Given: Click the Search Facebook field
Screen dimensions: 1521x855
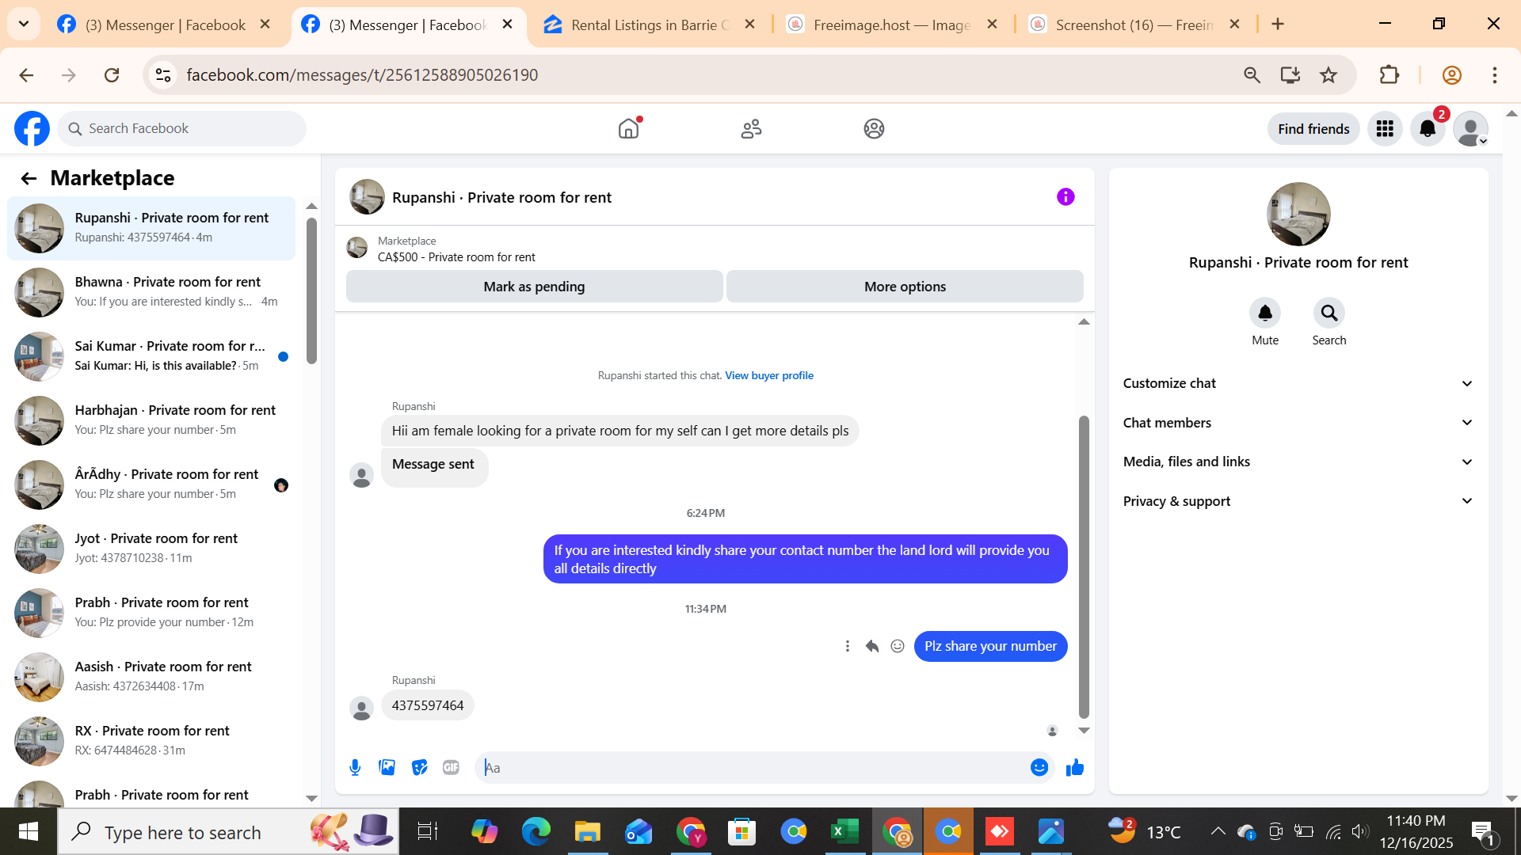Looking at the screenshot, I should click(x=181, y=128).
